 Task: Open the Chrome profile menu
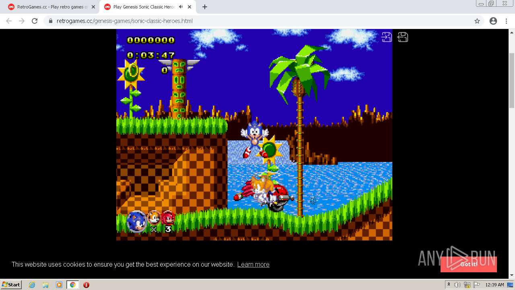pos(493,21)
